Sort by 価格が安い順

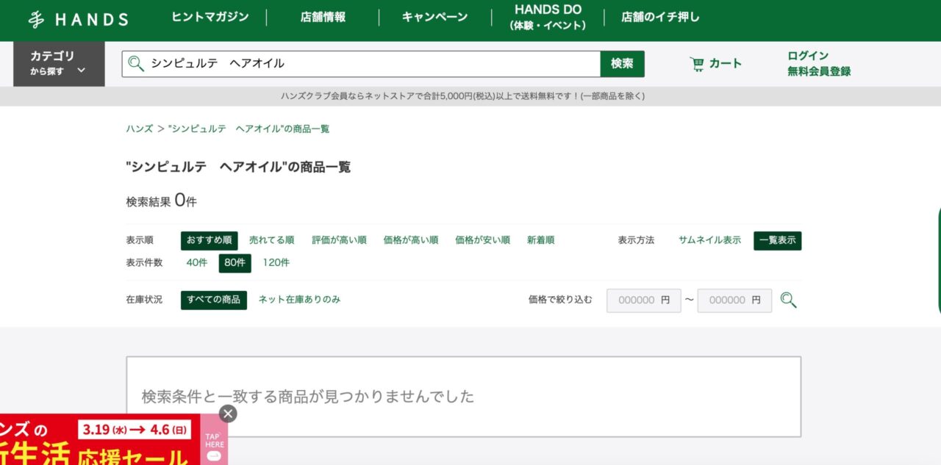coord(482,240)
